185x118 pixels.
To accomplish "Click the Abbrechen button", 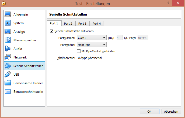I will [x=171, y=111].
